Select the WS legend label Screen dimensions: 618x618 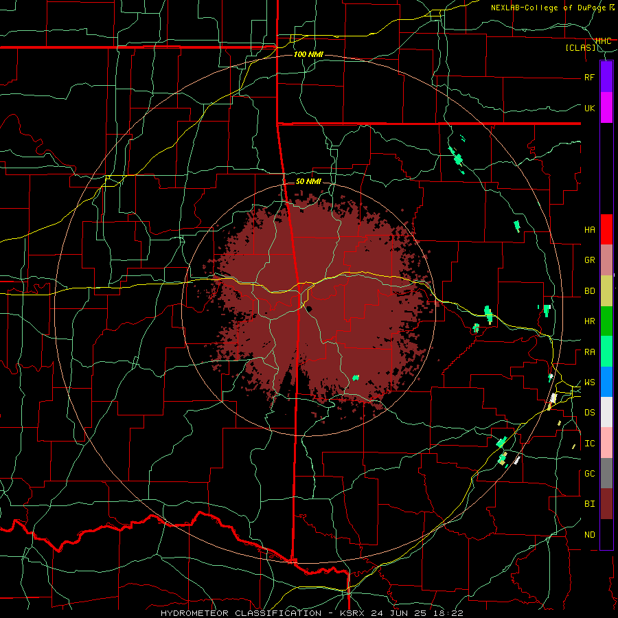tap(590, 382)
